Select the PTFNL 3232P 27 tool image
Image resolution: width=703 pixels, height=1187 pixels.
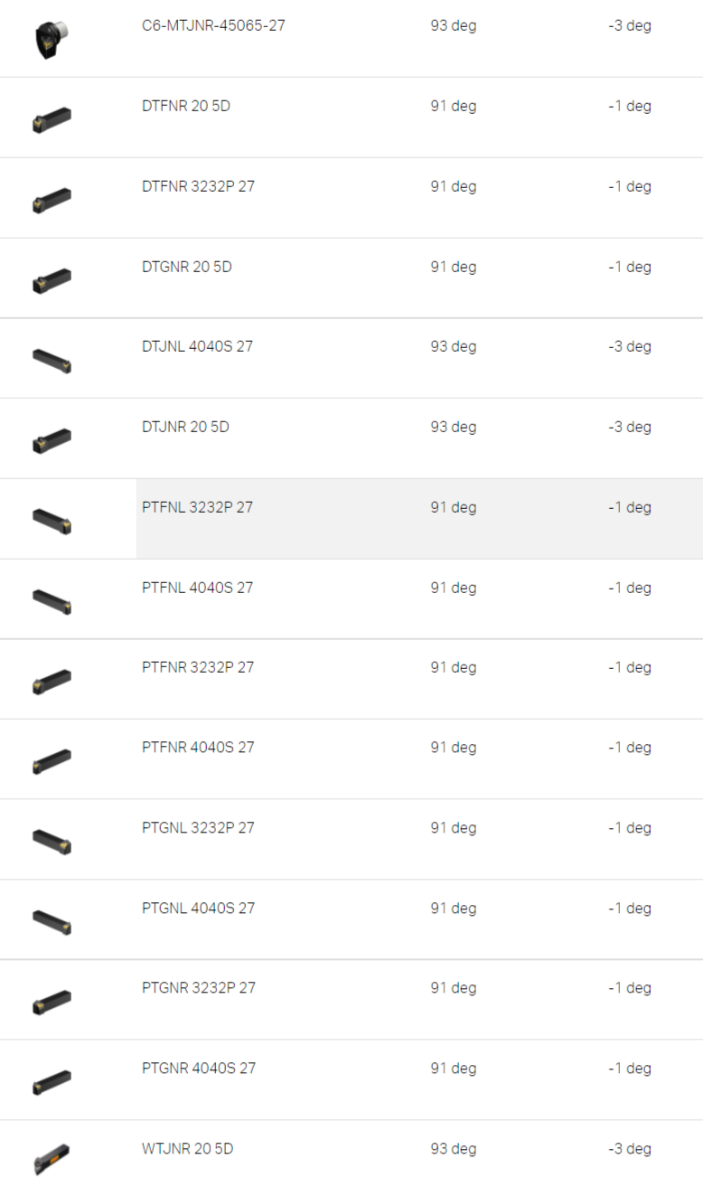coord(52,521)
